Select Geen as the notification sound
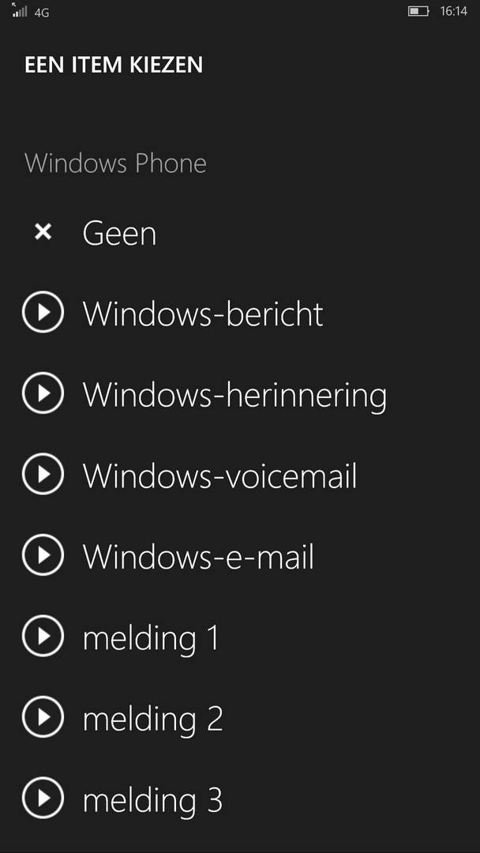 (x=120, y=234)
